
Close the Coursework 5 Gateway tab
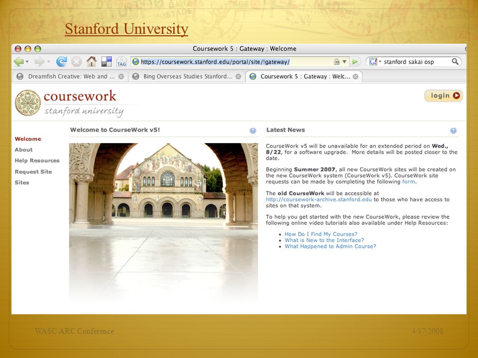356,77
